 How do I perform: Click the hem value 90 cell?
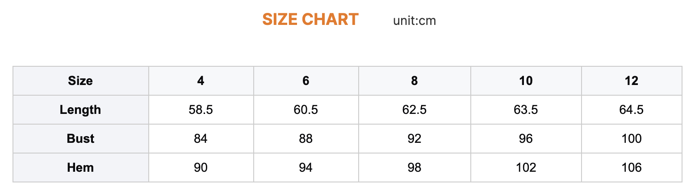tap(201, 168)
